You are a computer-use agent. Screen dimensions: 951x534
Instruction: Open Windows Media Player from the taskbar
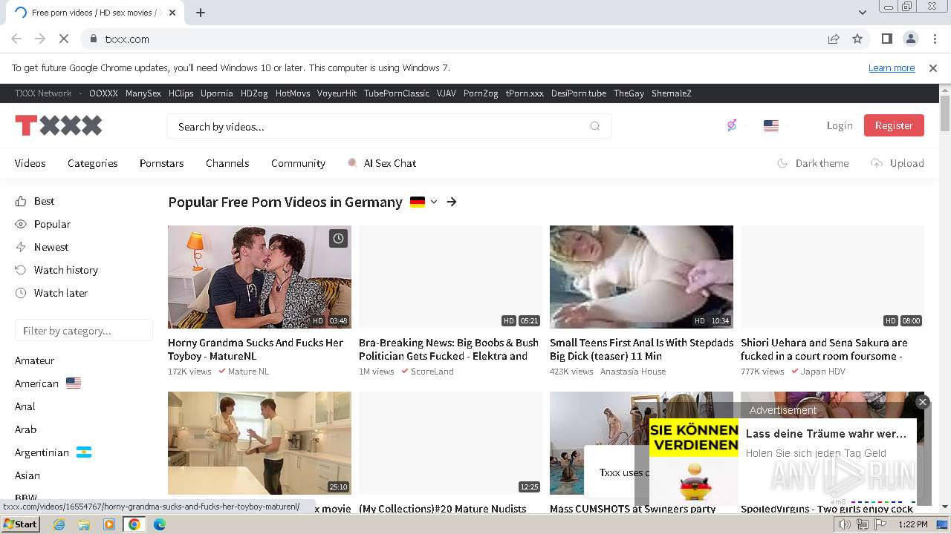click(109, 524)
